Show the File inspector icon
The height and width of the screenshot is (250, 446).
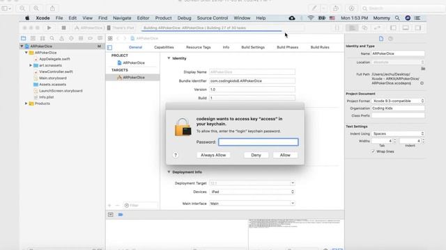click(381, 39)
